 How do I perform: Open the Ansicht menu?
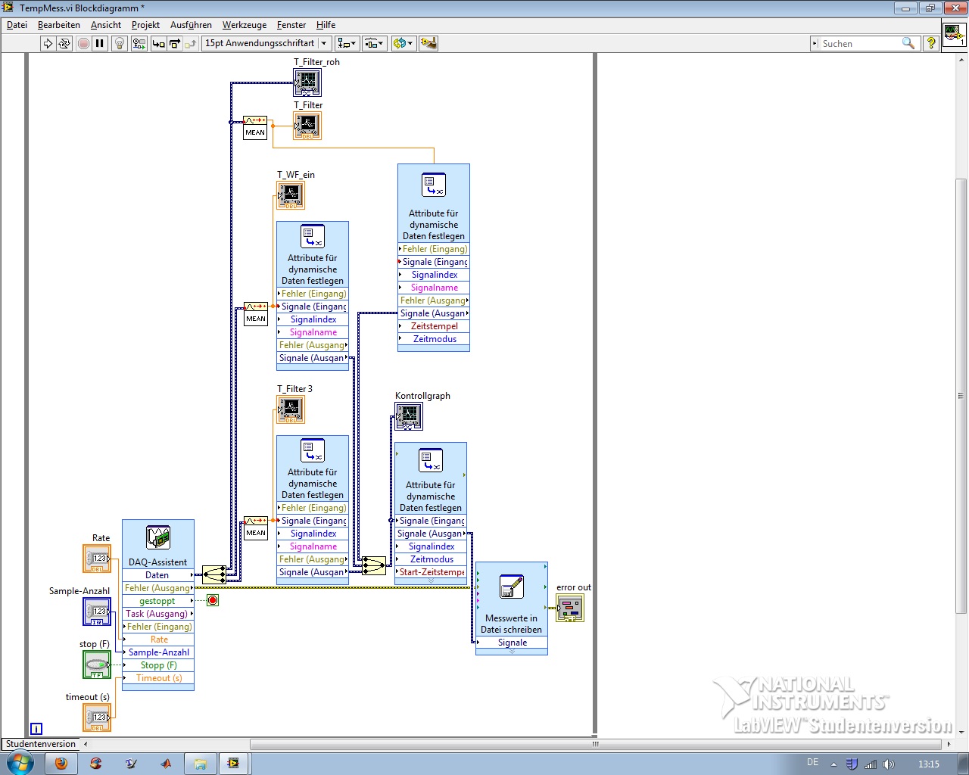(106, 25)
